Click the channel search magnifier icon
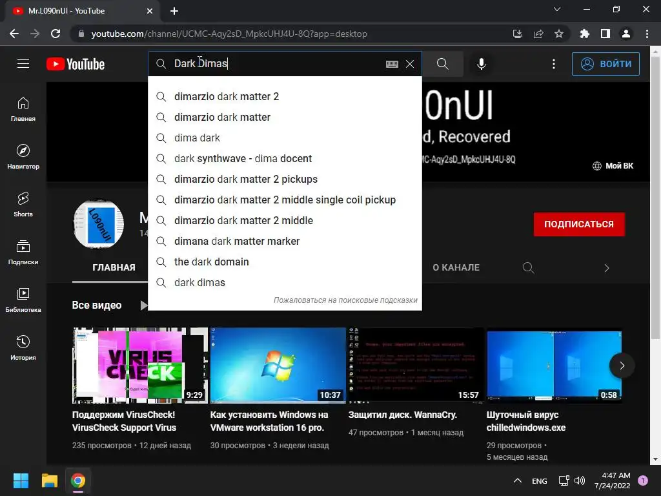The image size is (661, 496). pos(528,267)
